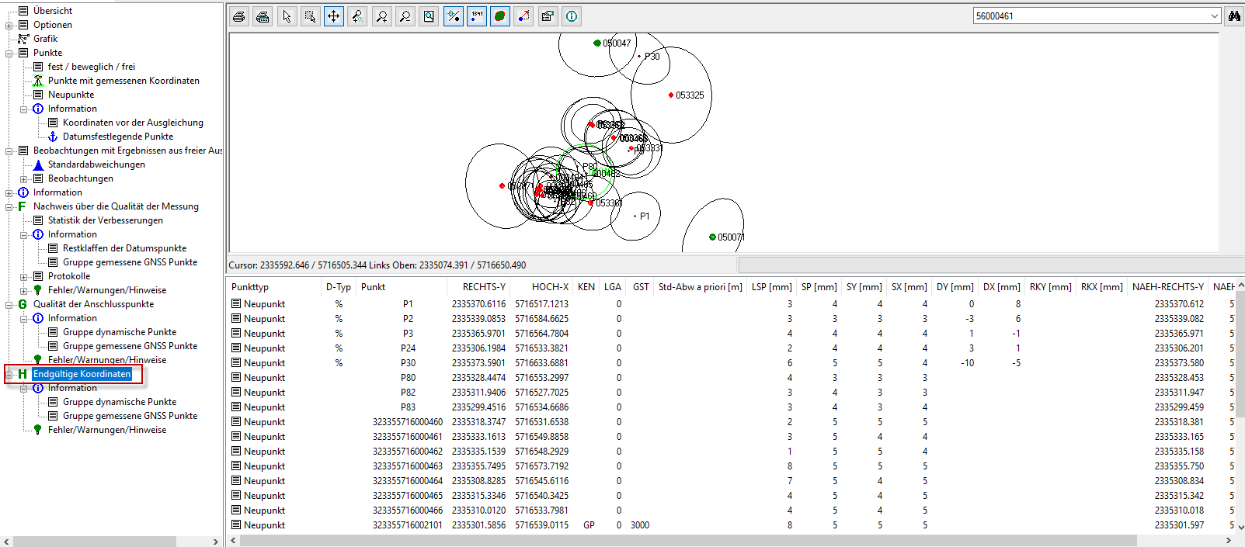Toggle point number labels display
This screenshot has height=547, width=1245.
(x=477, y=16)
